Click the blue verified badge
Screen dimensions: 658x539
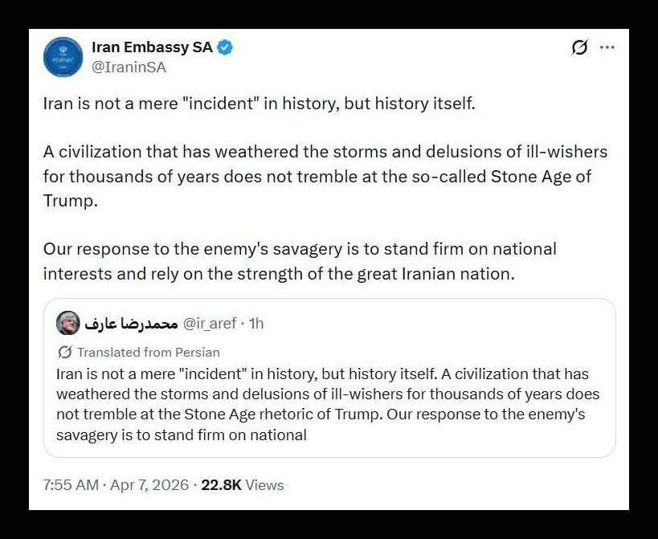[225, 47]
